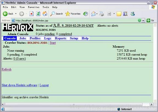Go to the Home page icon
This screenshot has height=112, width=158.
(x=45, y=14)
